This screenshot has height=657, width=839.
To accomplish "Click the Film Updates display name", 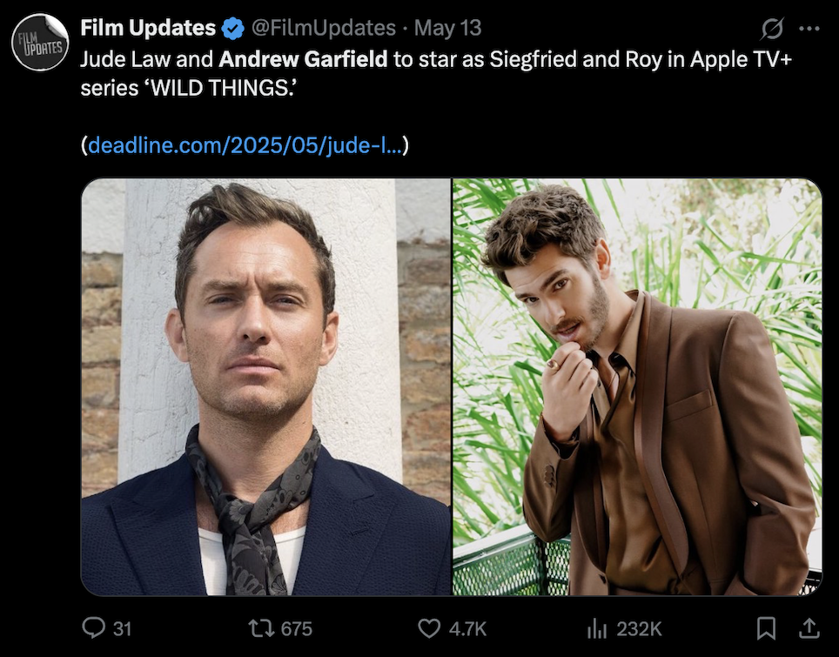I will (148, 28).
